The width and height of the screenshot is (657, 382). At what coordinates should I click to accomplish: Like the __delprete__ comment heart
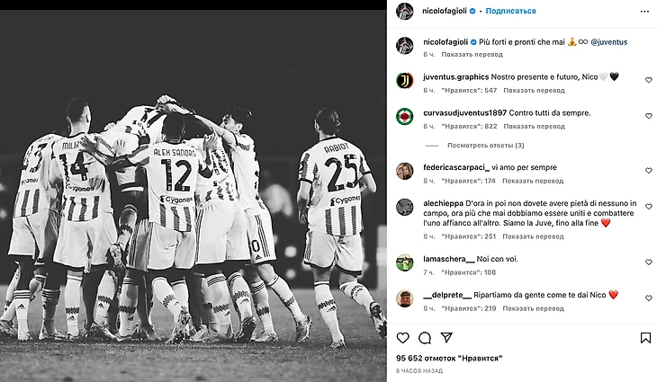648,298
